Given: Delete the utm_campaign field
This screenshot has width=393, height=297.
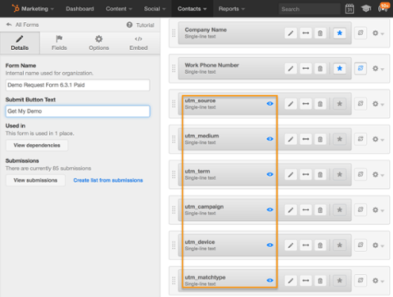Looking at the screenshot, I should (320, 210).
